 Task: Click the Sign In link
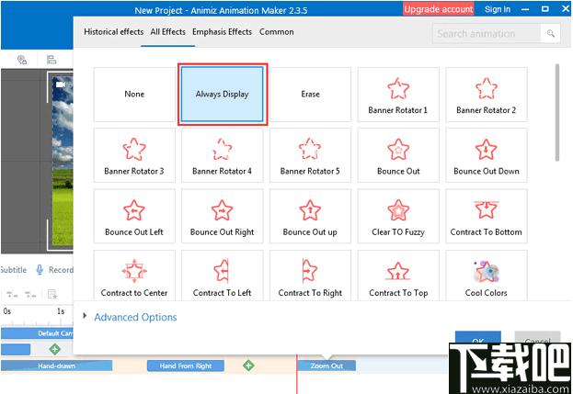498,9
